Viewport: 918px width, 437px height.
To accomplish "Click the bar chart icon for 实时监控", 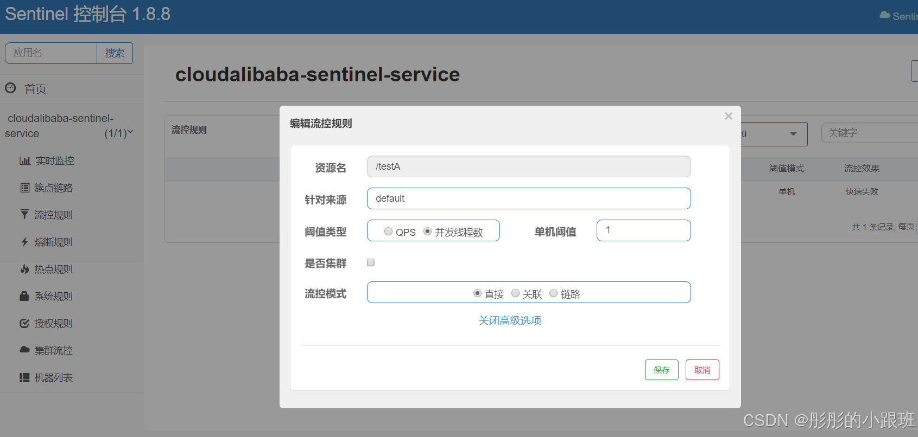I will (24, 160).
